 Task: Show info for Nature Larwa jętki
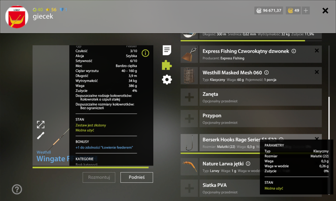tap(248, 163)
